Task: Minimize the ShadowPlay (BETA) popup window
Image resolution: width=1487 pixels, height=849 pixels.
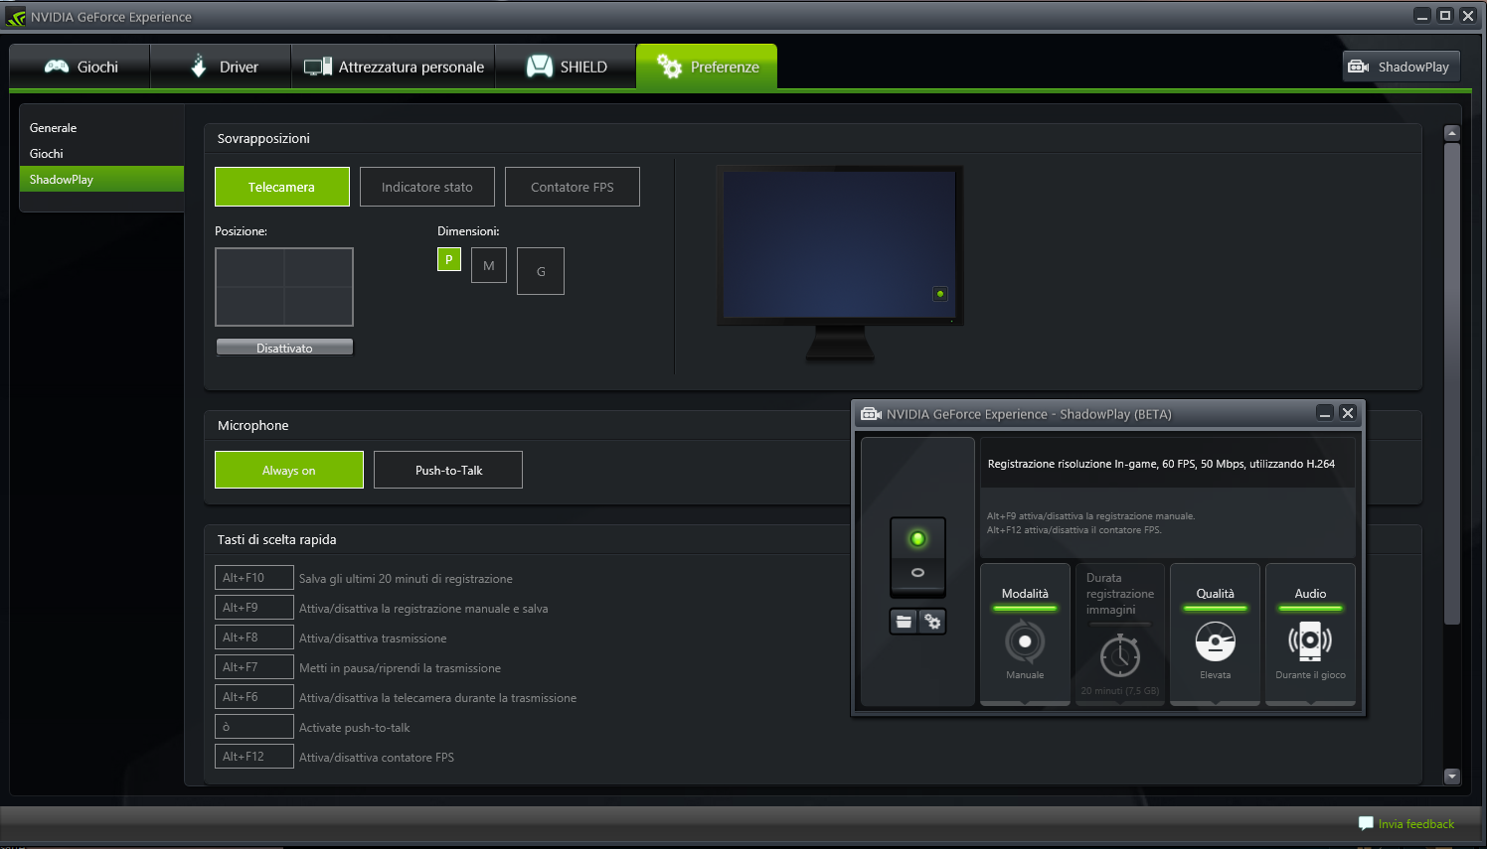Action: pyautogui.click(x=1325, y=413)
